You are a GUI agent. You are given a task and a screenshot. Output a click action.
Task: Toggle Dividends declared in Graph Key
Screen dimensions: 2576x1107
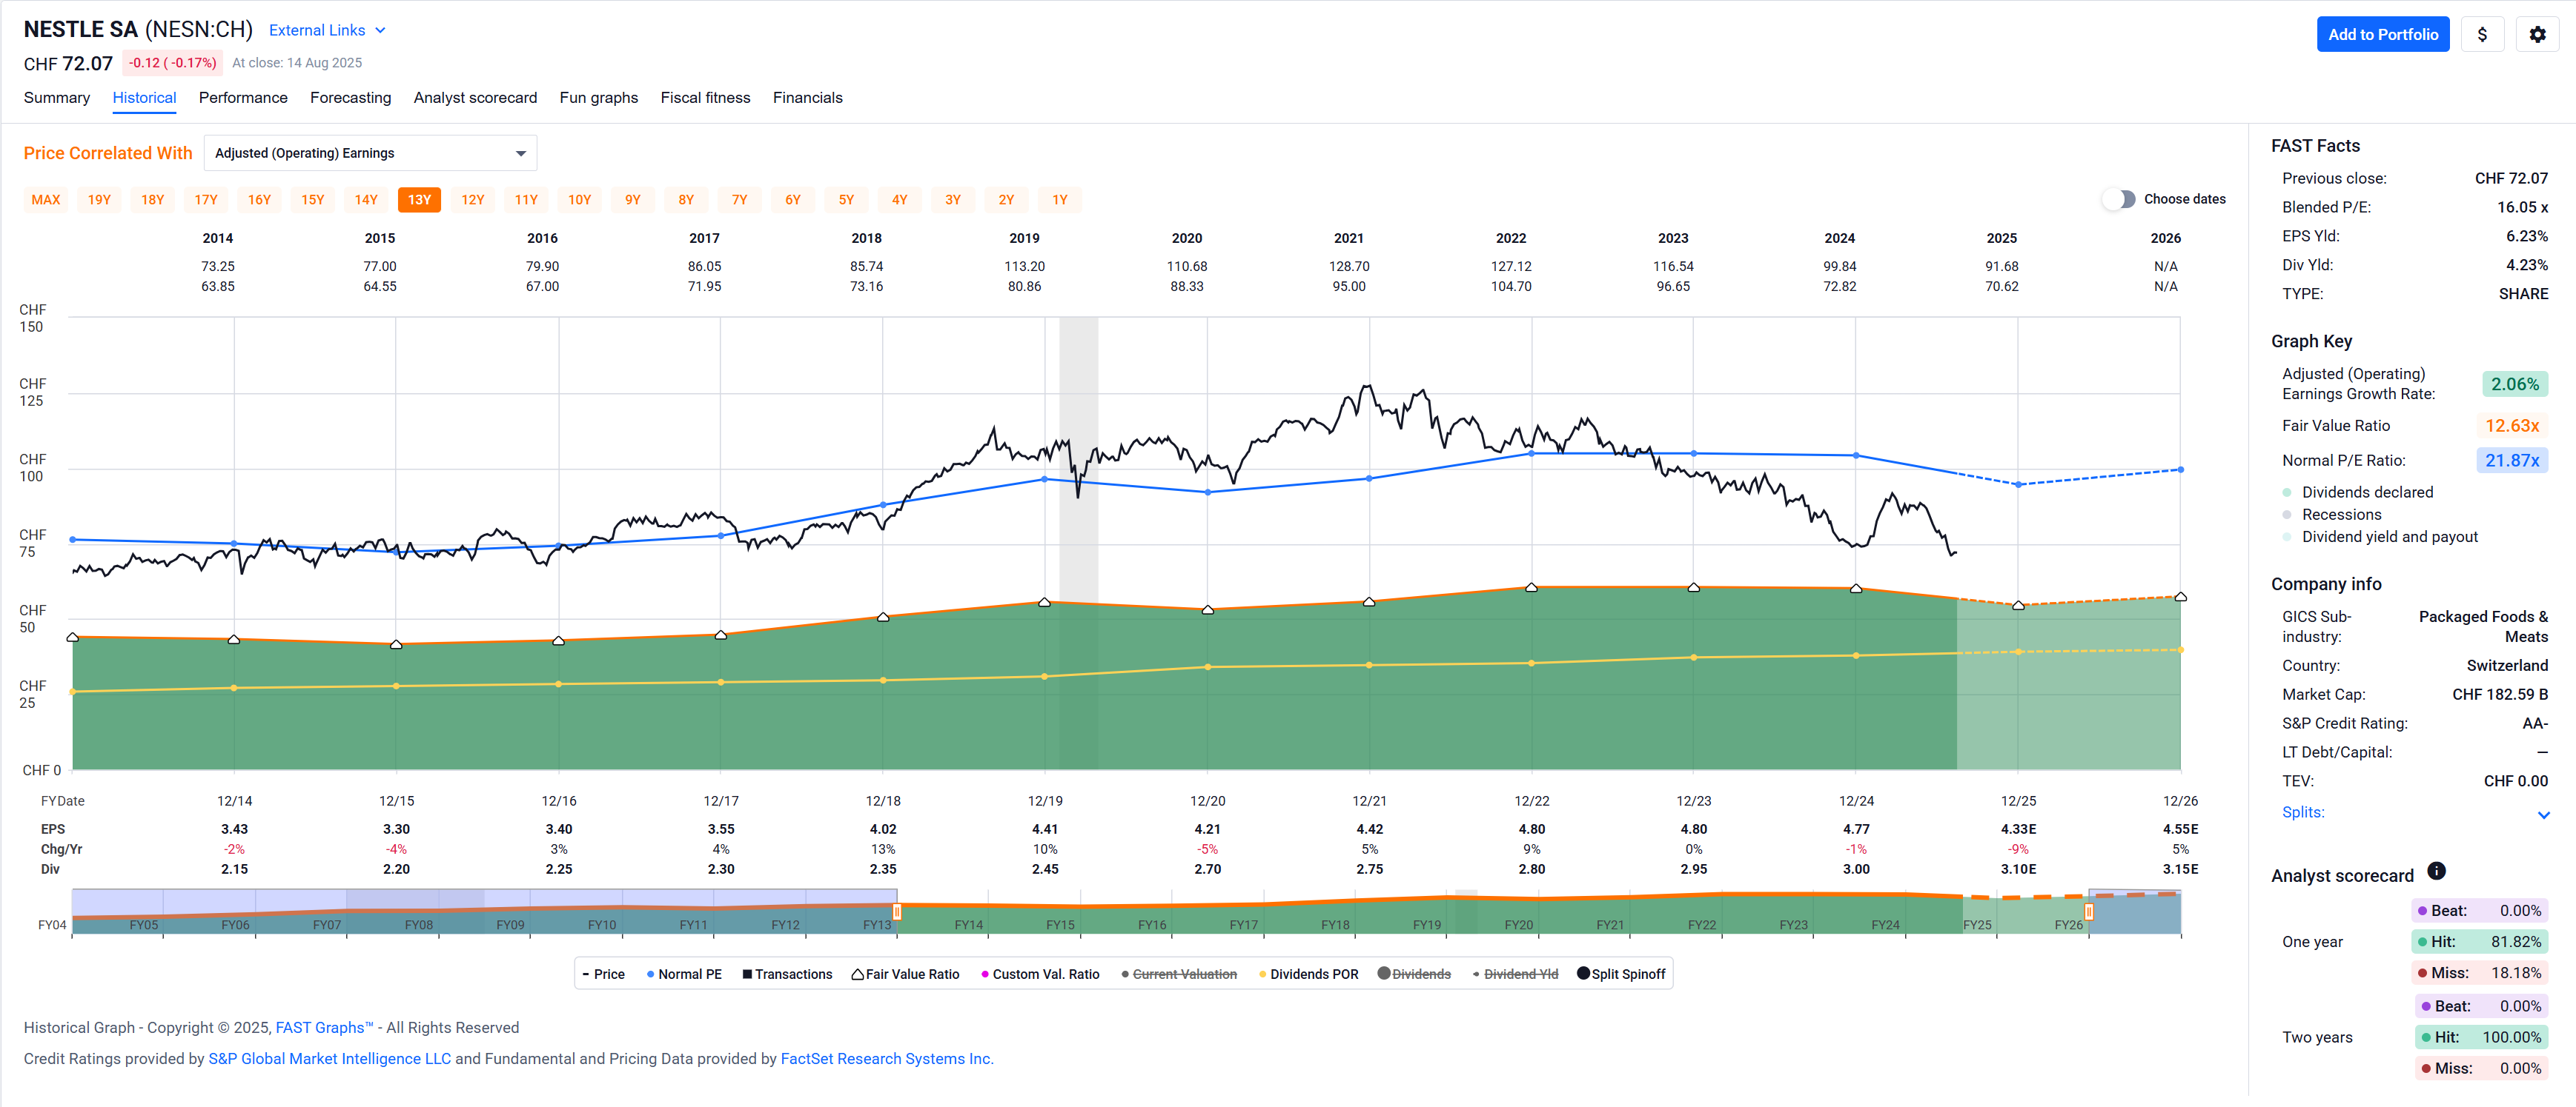[2366, 492]
